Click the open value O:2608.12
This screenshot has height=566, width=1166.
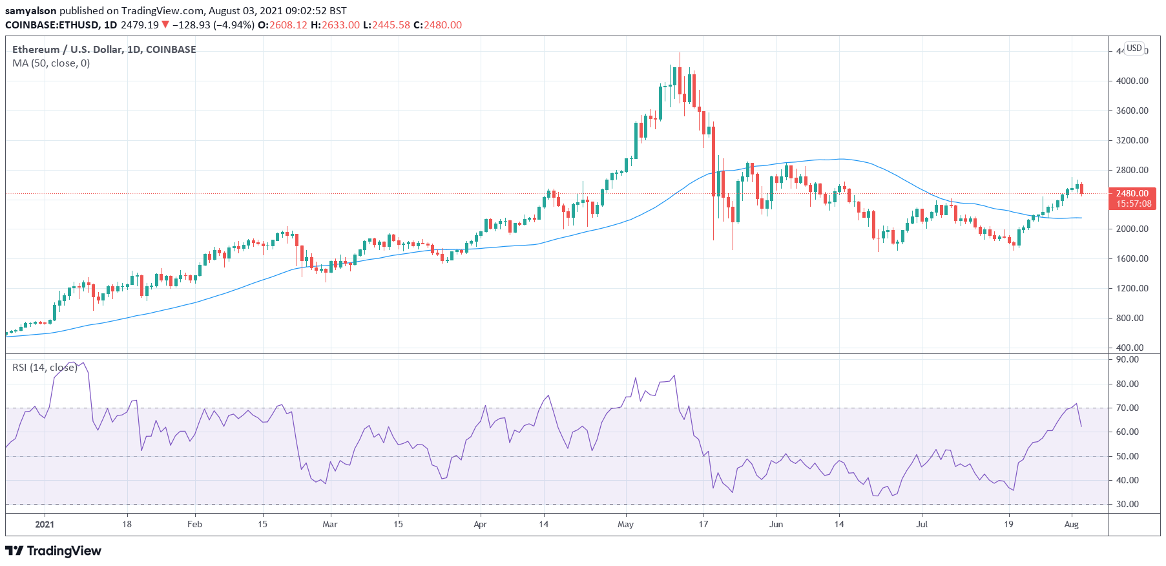point(282,25)
